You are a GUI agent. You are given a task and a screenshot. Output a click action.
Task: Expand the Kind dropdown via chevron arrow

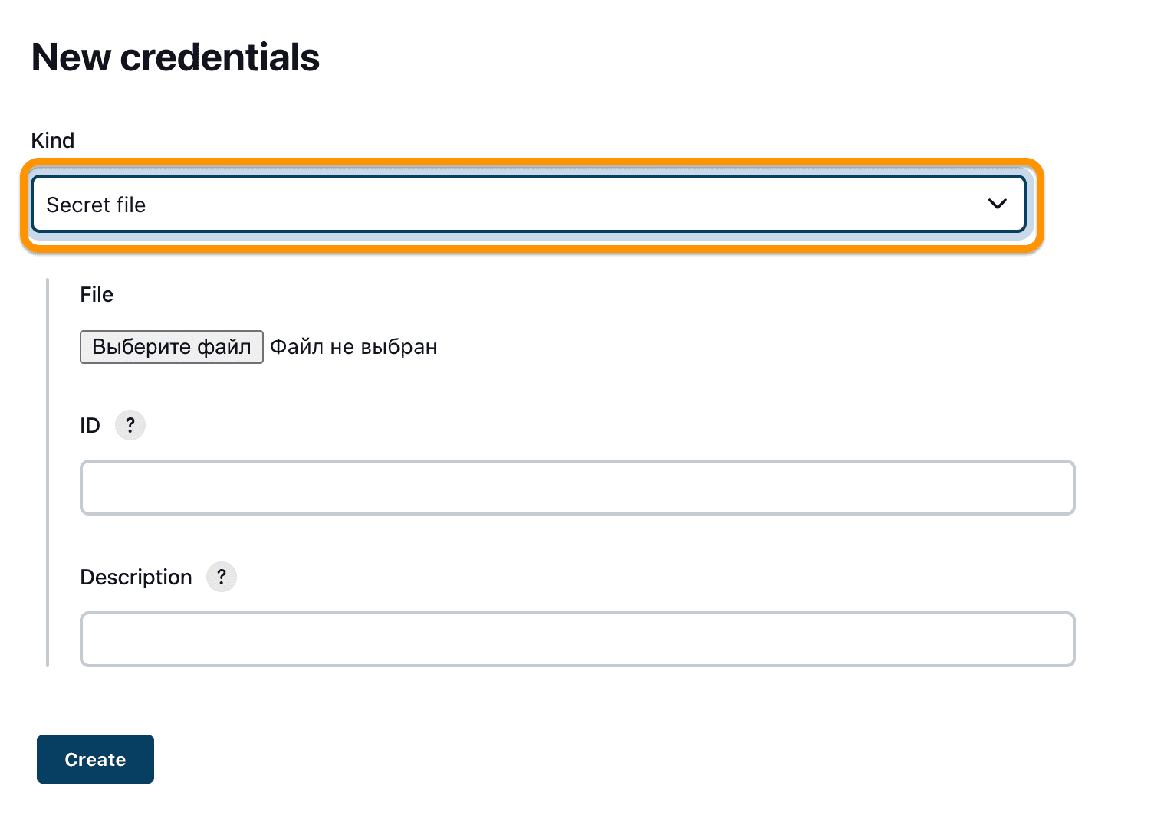coord(997,204)
